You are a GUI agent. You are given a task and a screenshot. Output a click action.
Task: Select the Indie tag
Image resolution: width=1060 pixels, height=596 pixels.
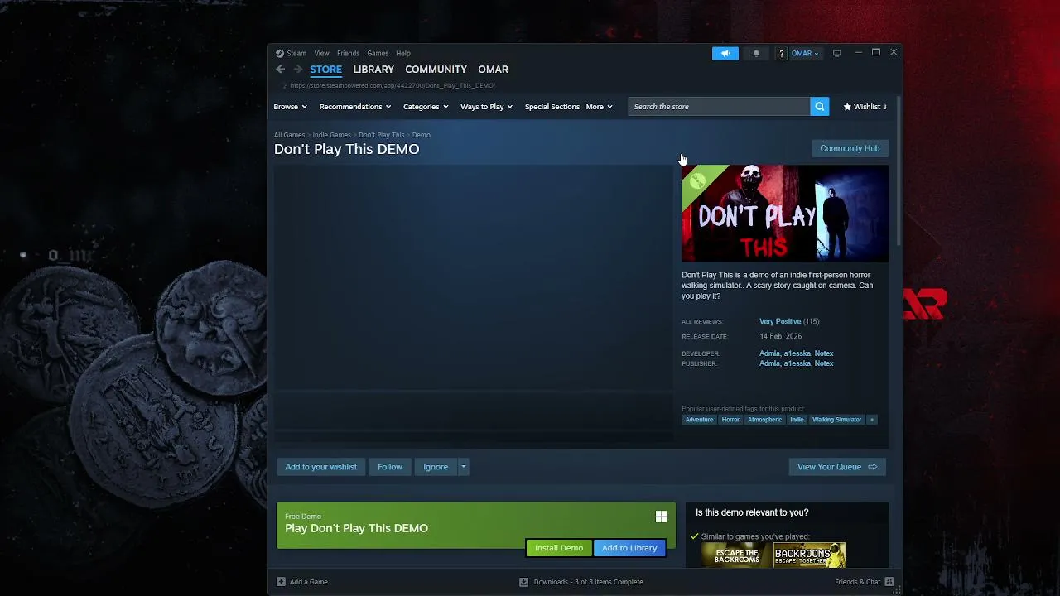pos(797,420)
